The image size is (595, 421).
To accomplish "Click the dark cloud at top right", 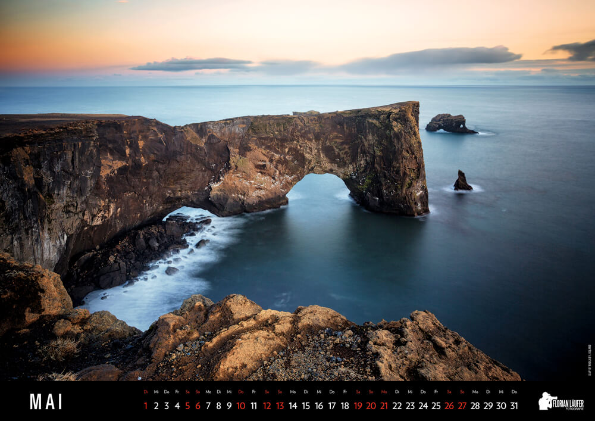I will click(575, 49).
